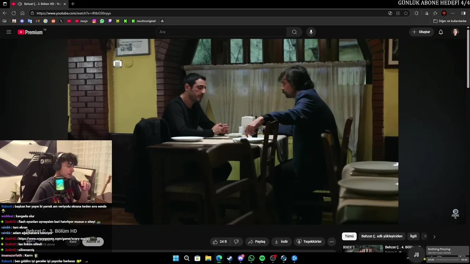Open taskbar search

click(187, 258)
